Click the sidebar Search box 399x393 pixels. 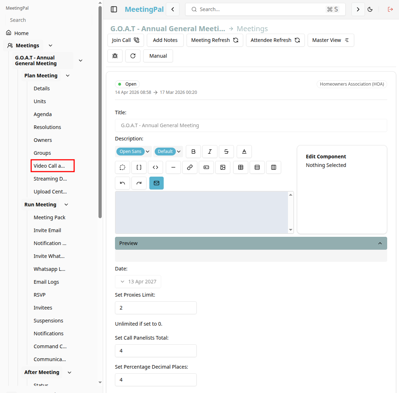tap(48, 20)
